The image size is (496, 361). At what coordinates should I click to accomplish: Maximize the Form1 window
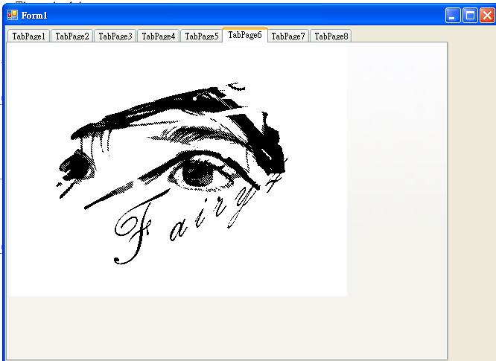point(470,16)
